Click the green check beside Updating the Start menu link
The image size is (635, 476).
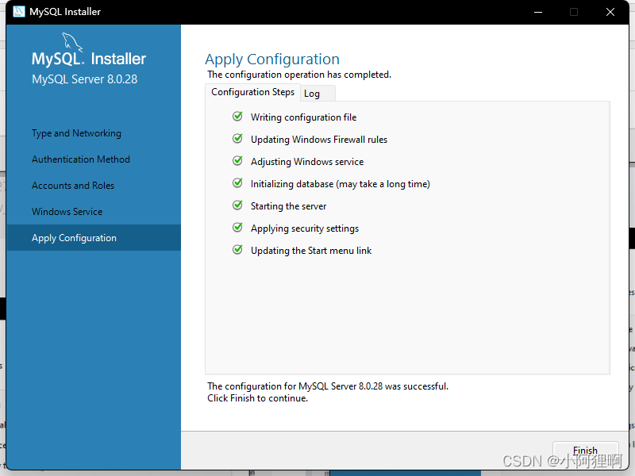(x=237, y=250)
